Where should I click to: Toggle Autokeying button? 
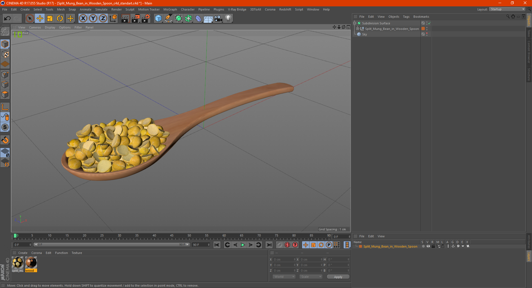tap(287, 245)
